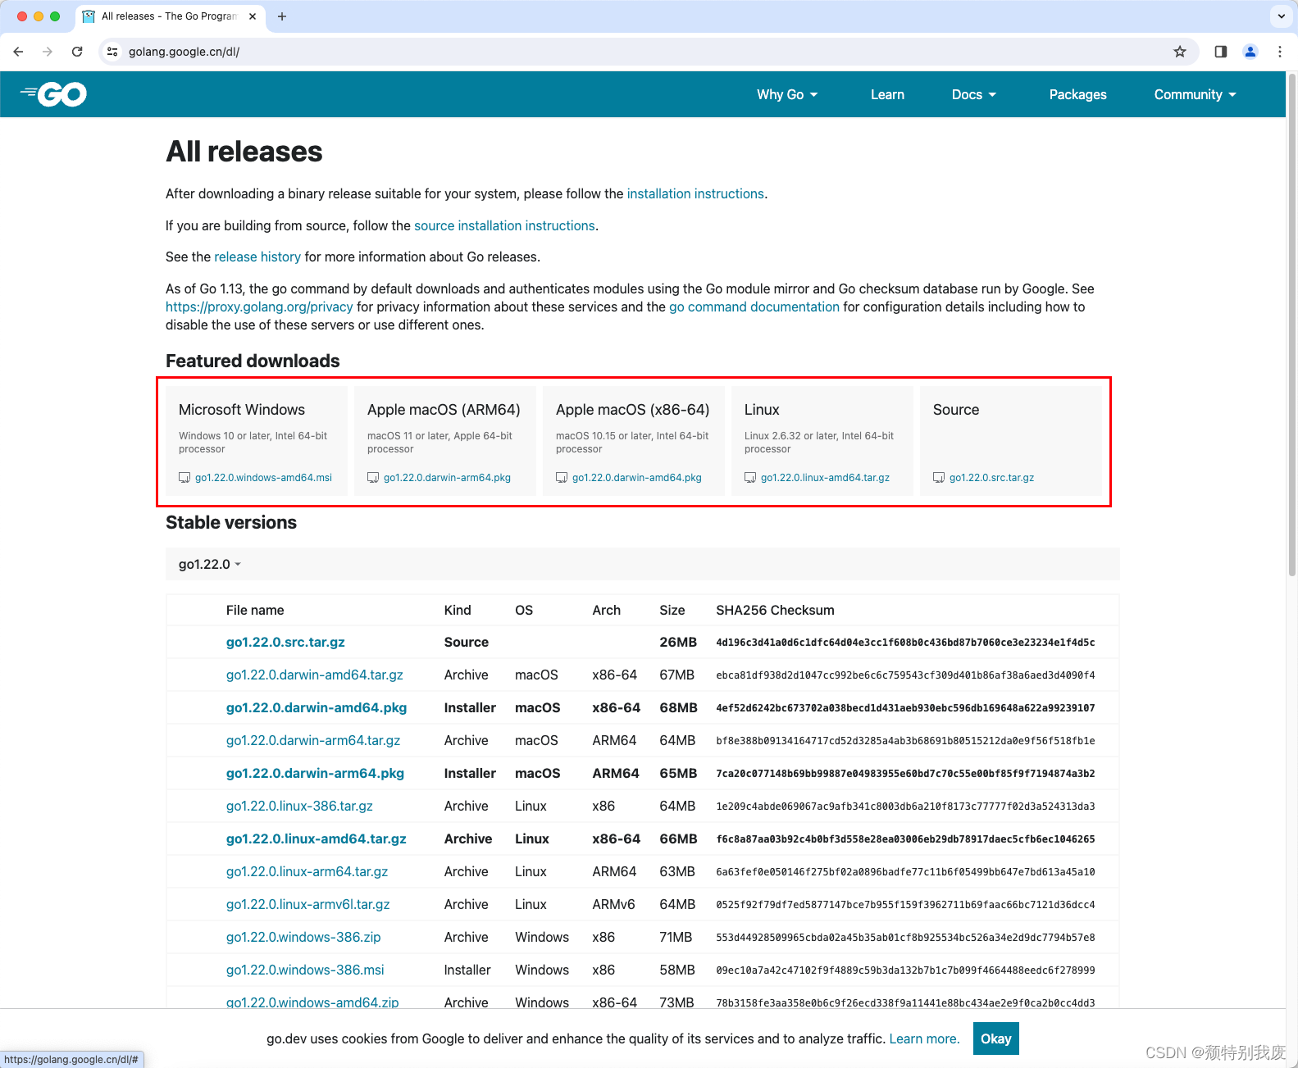
Task: Open the release history link
Action: 257,257
